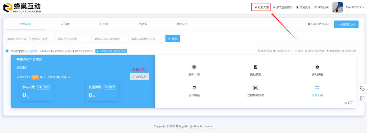The height and width of the screenshot is (133, 367).
Task: Click 消息管理 button beside 发送消息
Action: tap(110, 87)
